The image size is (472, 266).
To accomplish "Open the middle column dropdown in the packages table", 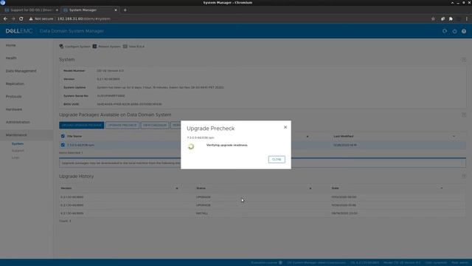I will [x=308, y=137].
